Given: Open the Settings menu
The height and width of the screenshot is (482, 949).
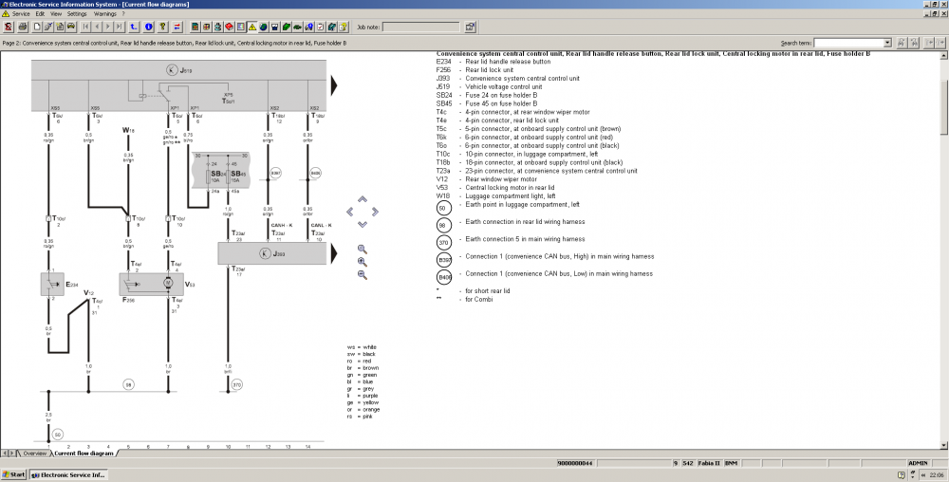Looking at the screenshot, I should (77, 14).
